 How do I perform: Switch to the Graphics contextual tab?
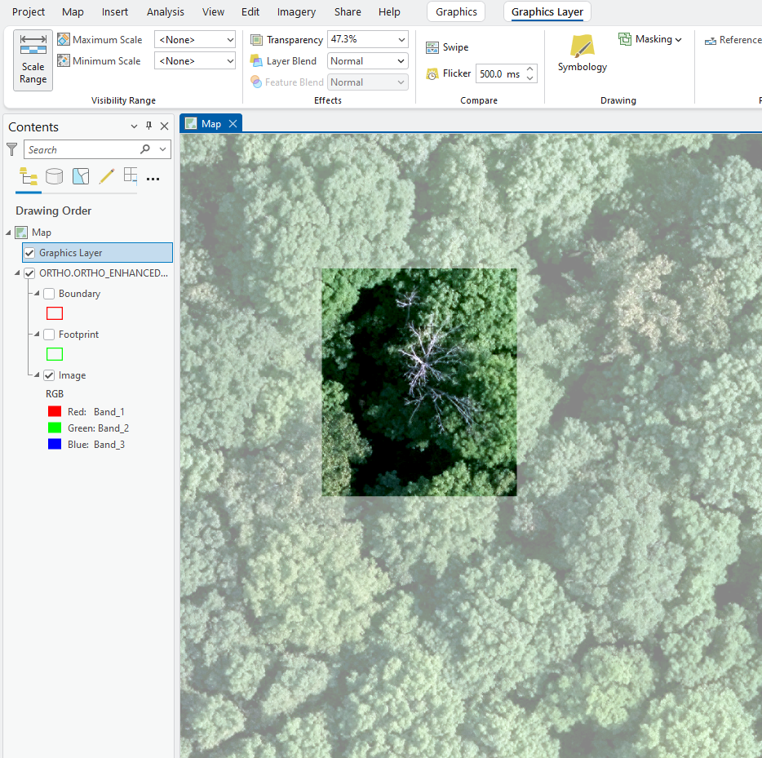pos(456,11)
